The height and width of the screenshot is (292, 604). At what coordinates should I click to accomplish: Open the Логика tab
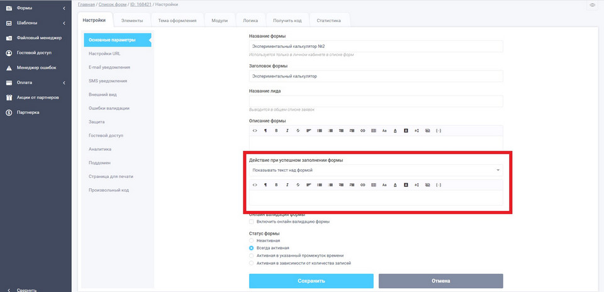pyautogui.click(x=250, y=20)
